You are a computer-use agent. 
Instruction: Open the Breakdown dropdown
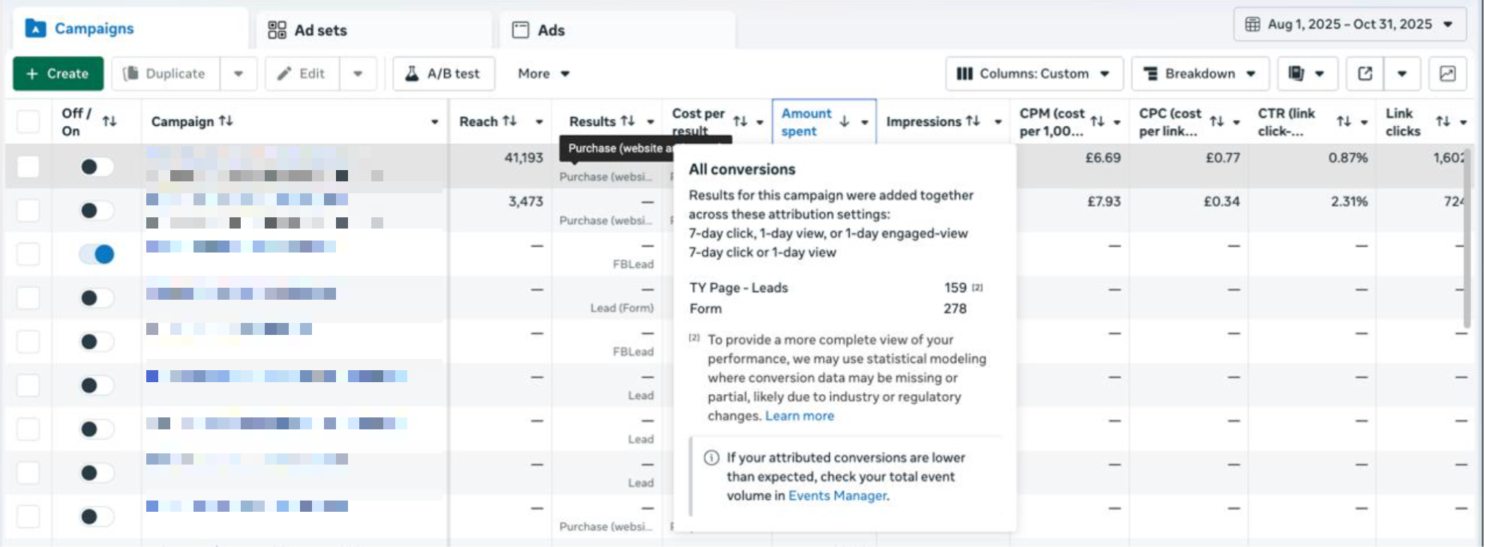[1200, 73]
